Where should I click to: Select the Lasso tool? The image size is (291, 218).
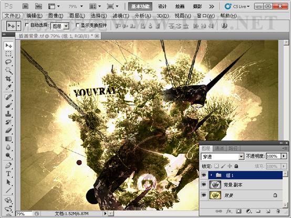tap(8, 62)
